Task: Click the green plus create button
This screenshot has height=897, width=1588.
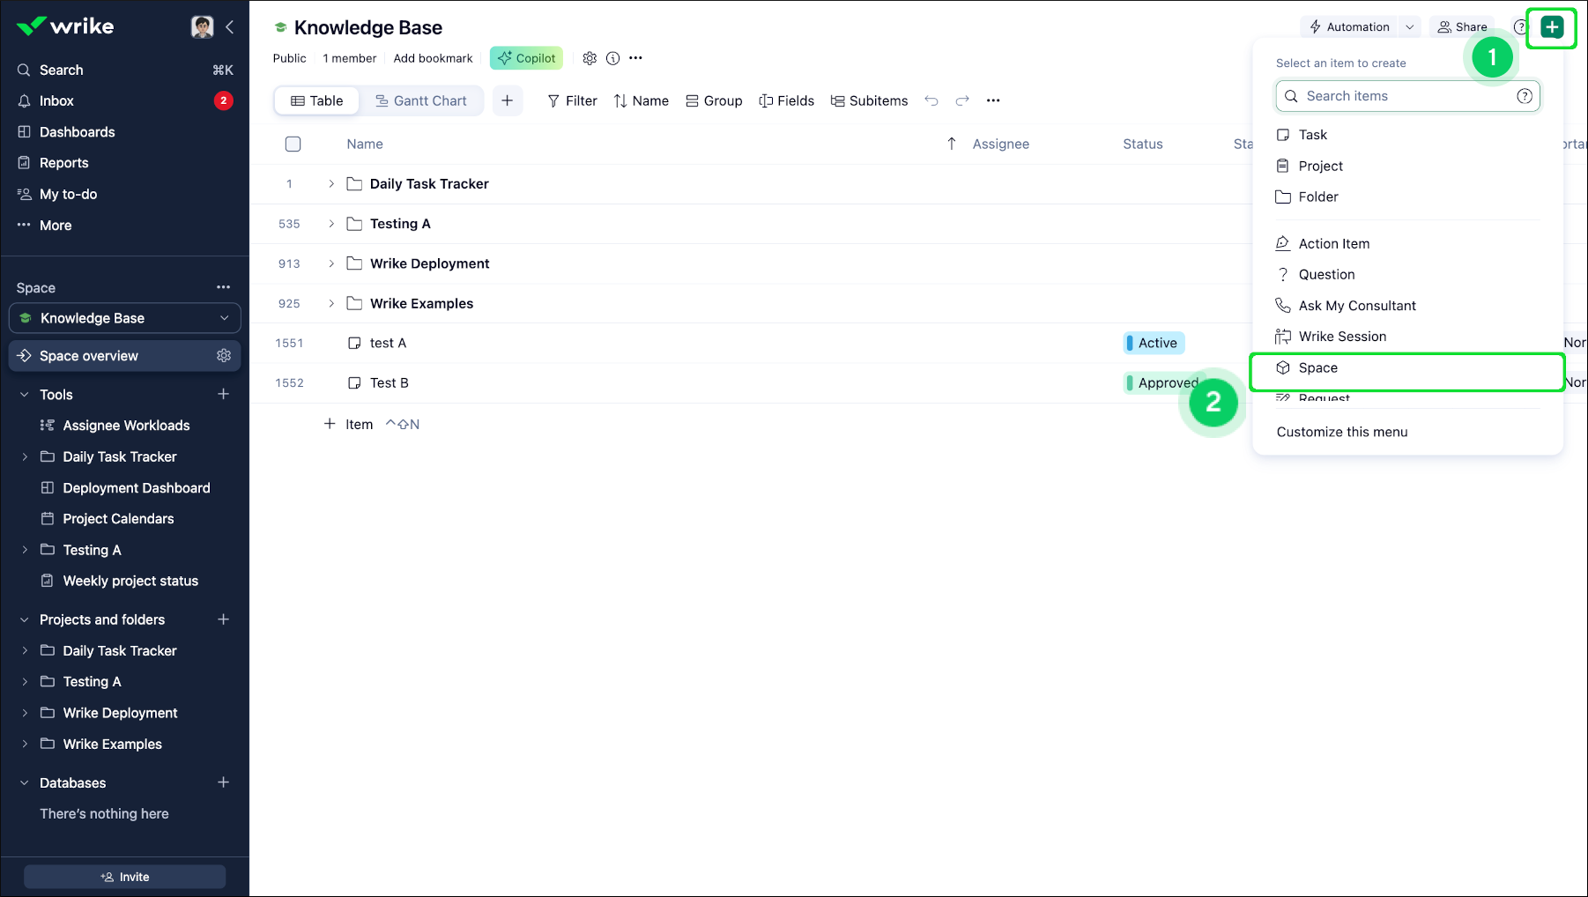Action: [x=1552, y=27]
